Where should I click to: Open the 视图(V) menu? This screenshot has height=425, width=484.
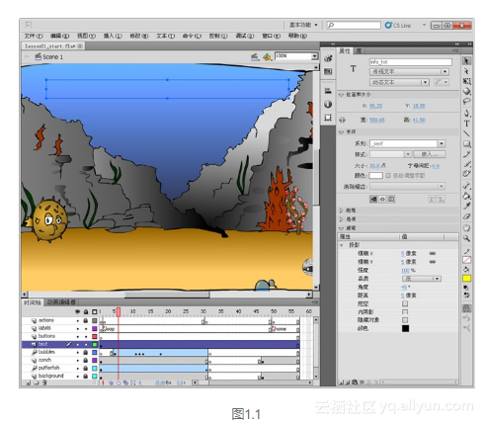point(86,36)
